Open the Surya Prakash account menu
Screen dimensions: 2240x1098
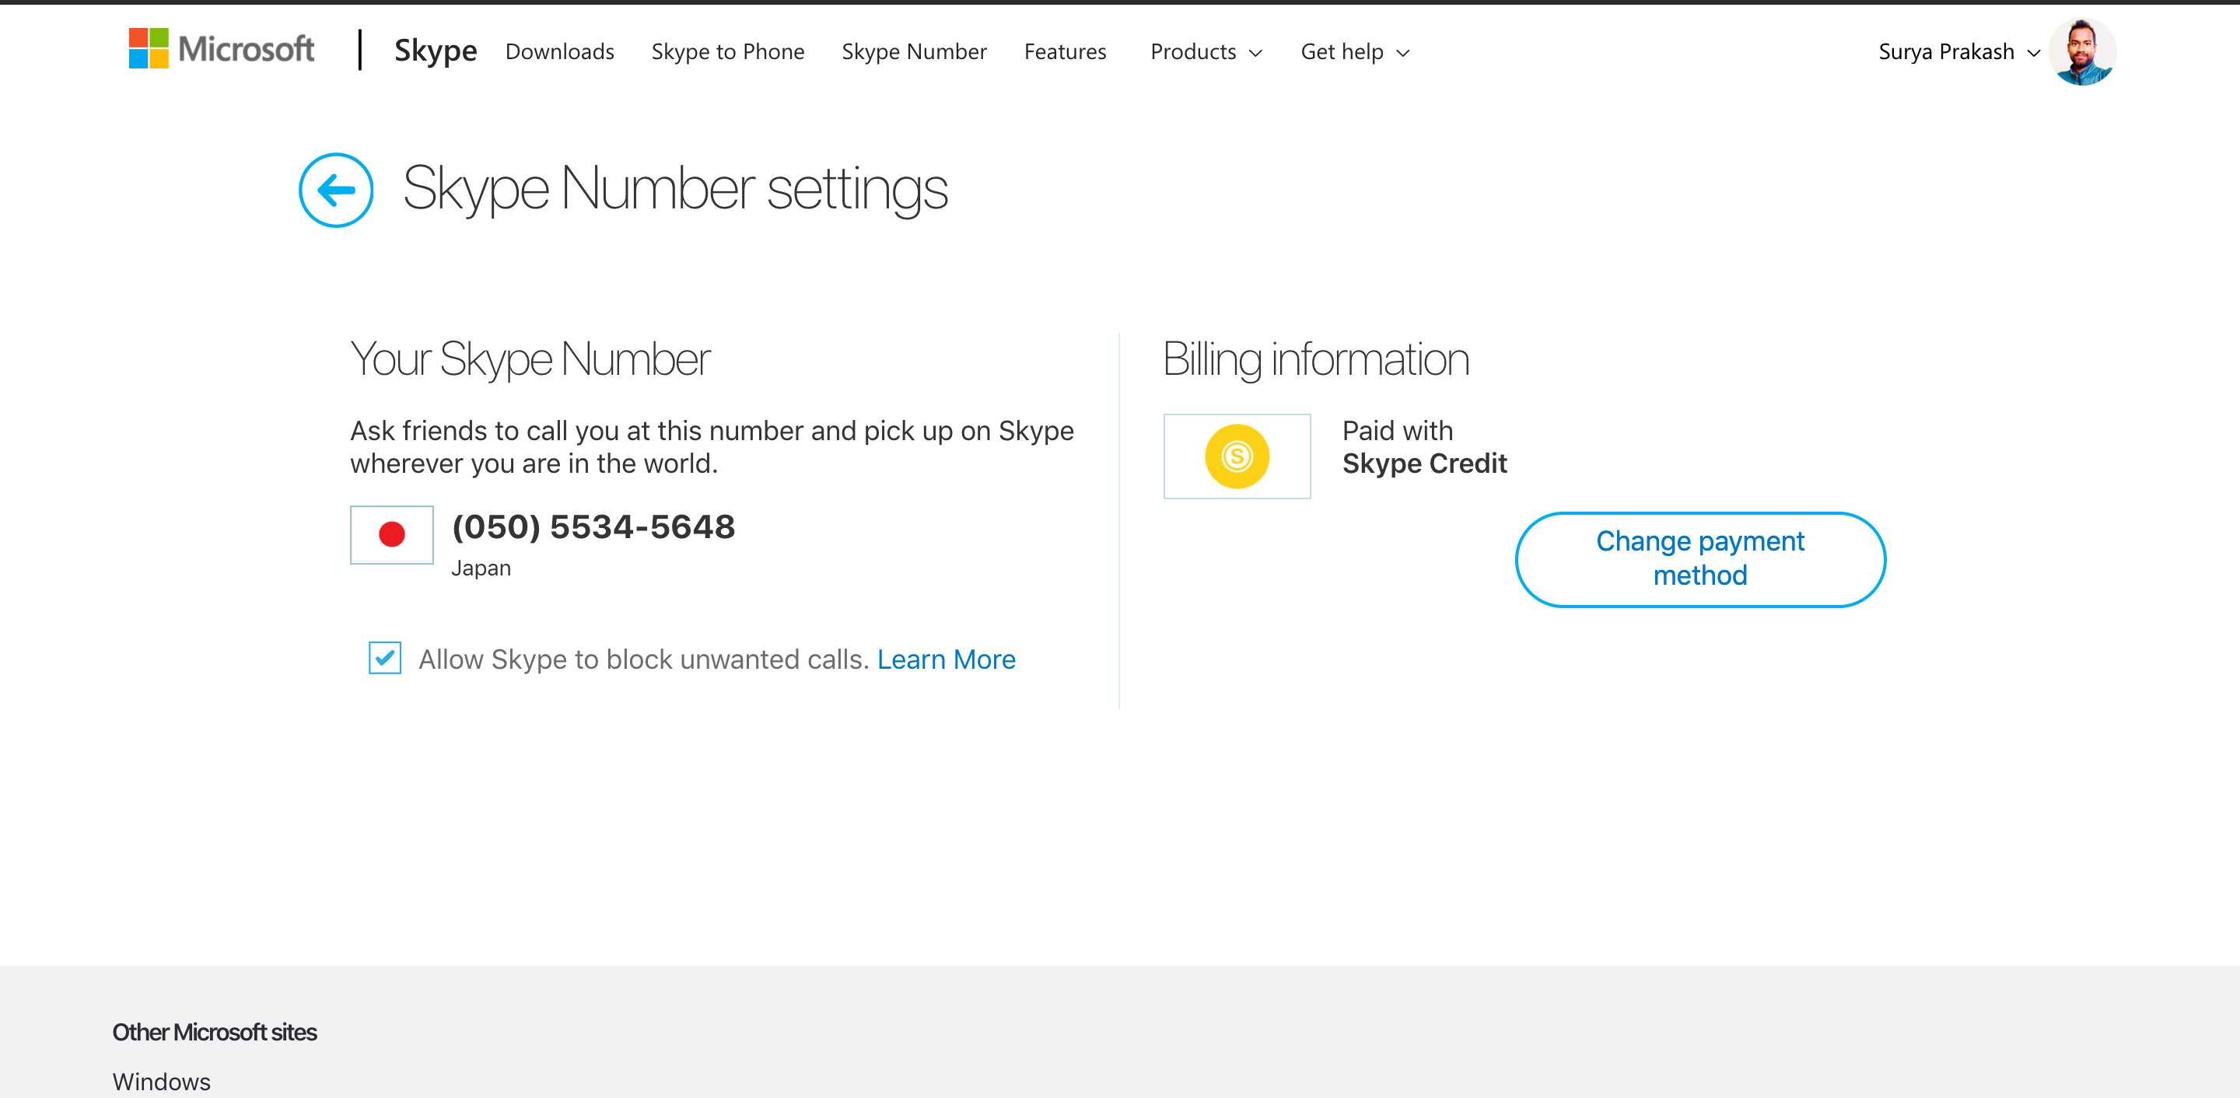click(1959, 52)
